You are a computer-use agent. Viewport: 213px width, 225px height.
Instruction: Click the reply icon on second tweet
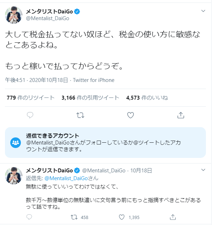[x=30, y=217]
